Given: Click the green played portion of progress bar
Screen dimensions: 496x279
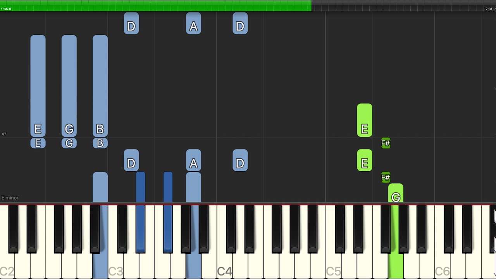Looking at the screenshot, I should (156, 5).
